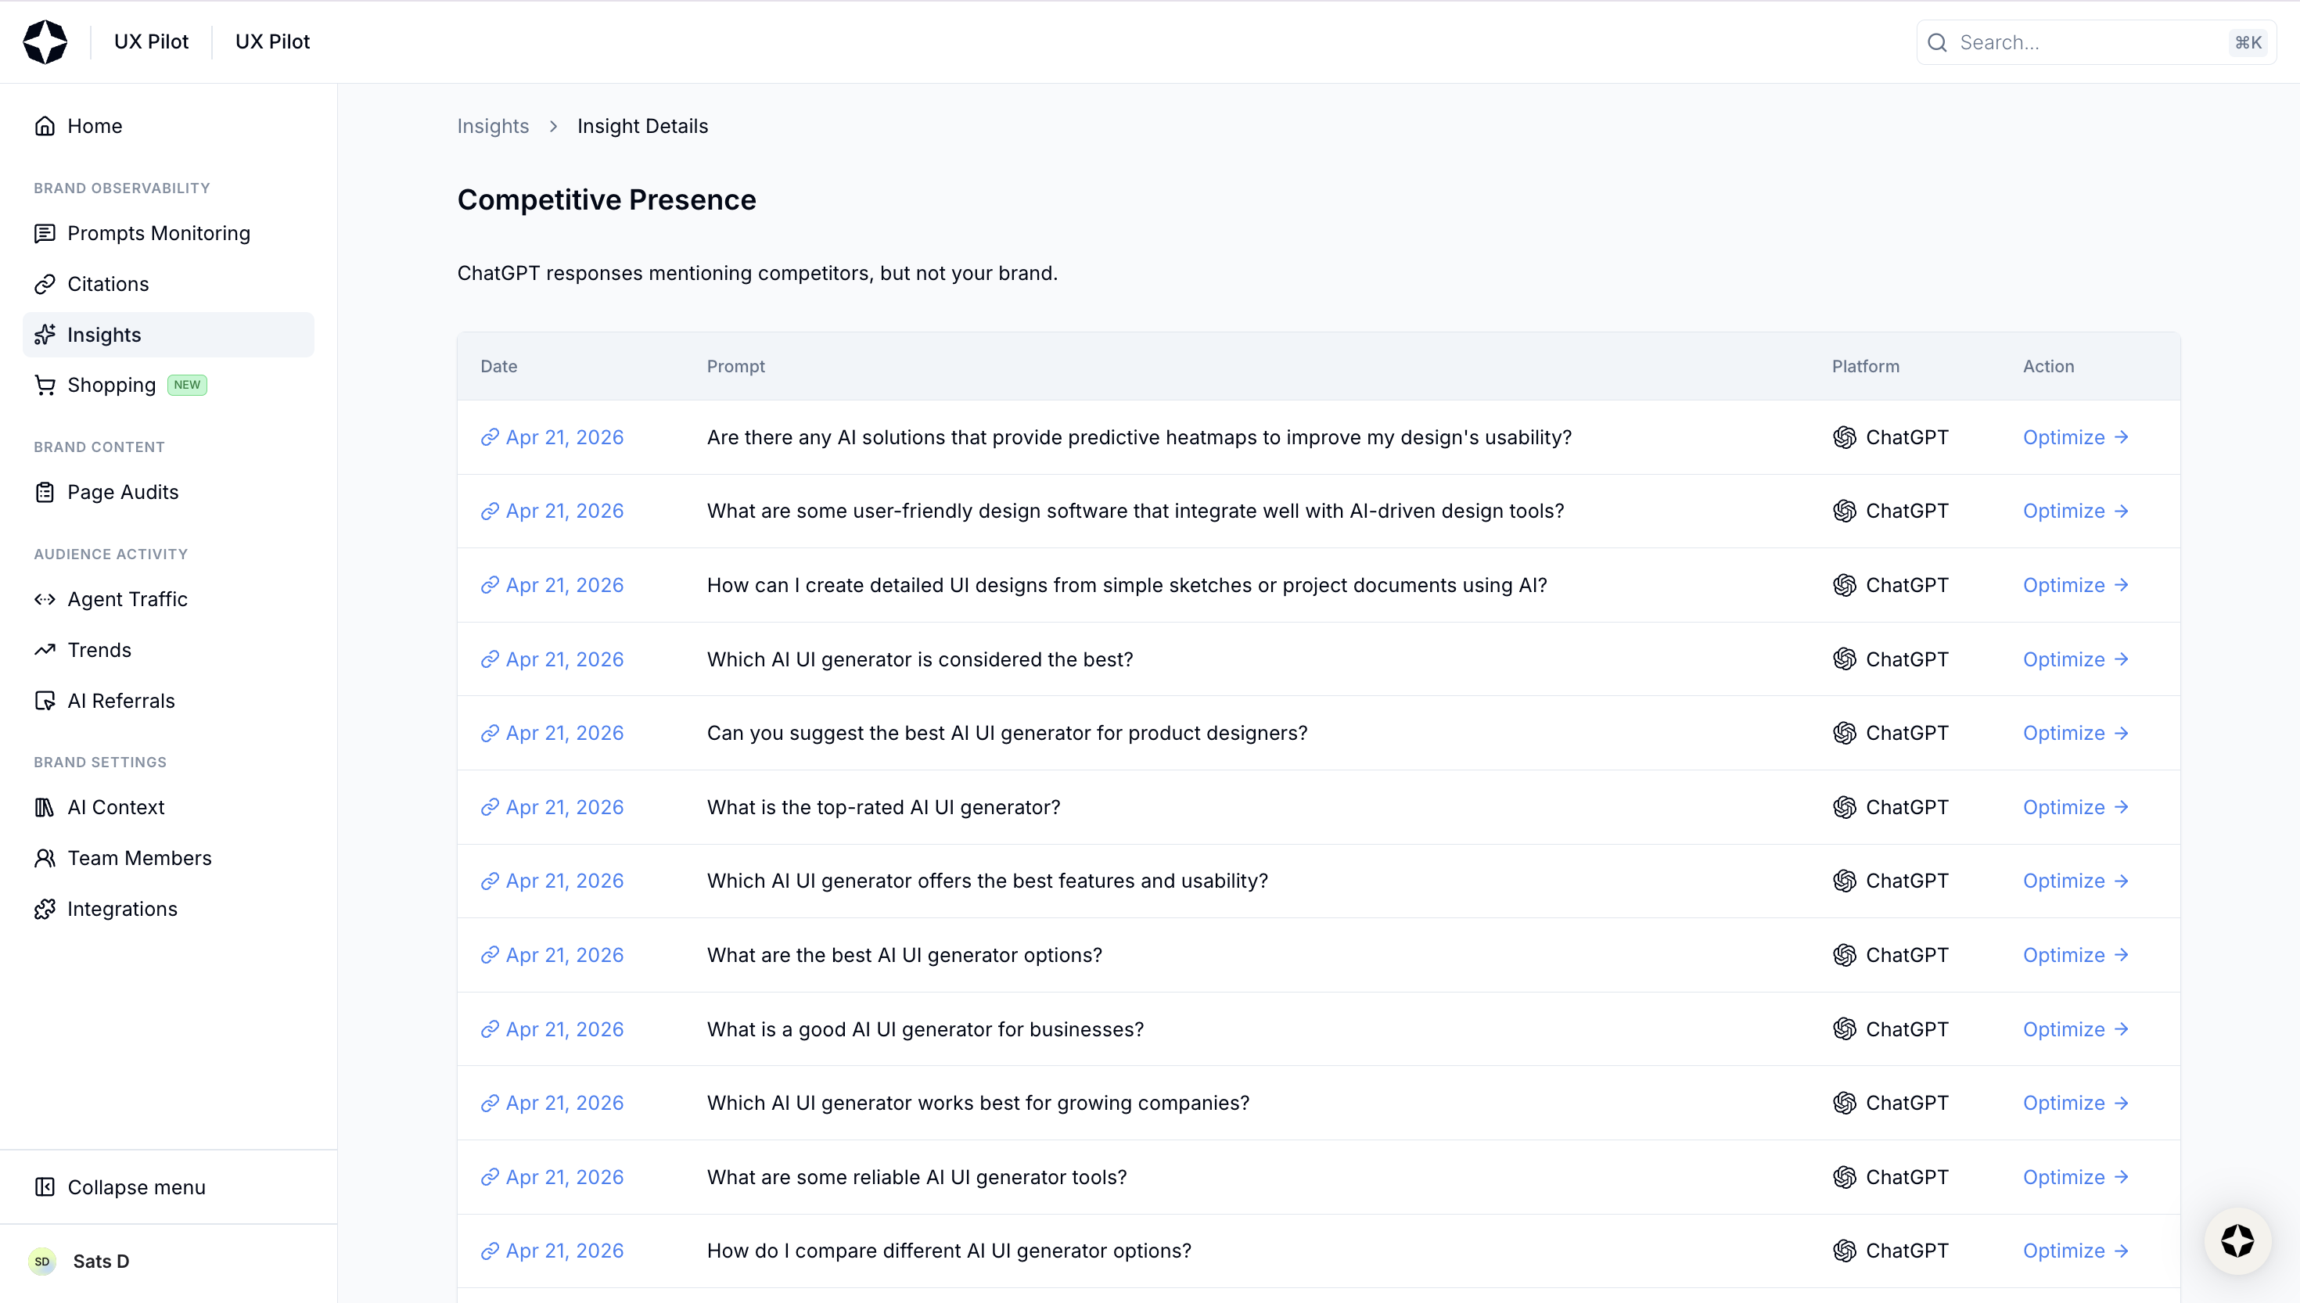Go to AI Referrals
The image size is (2300, 1303).
pyautogui.click(x=120, y=702)
